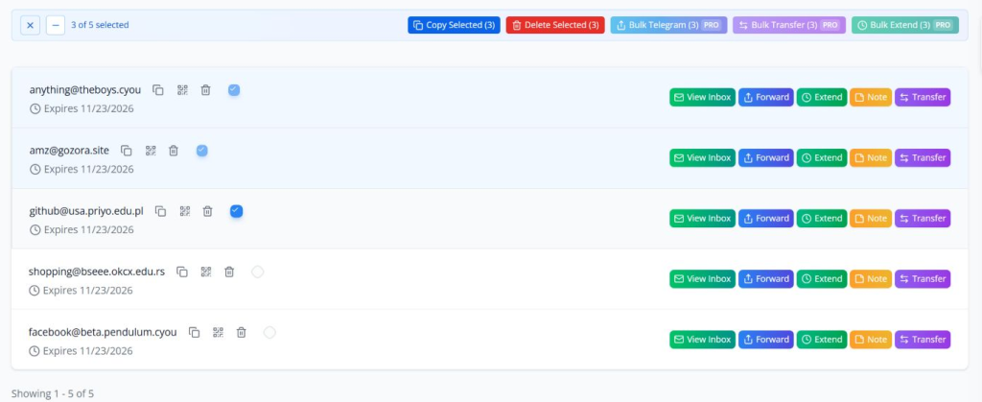Screen dimensions: 982x402
Task: Transfer anything@theboys.cyou address
Action: tap(923, 97)
